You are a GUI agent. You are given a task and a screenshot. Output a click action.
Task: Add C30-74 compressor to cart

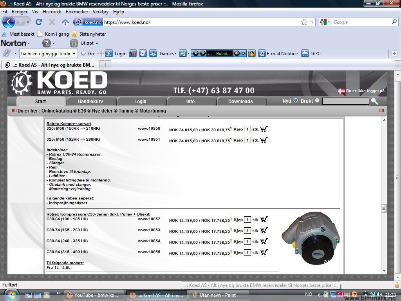[x=264, y=230]
